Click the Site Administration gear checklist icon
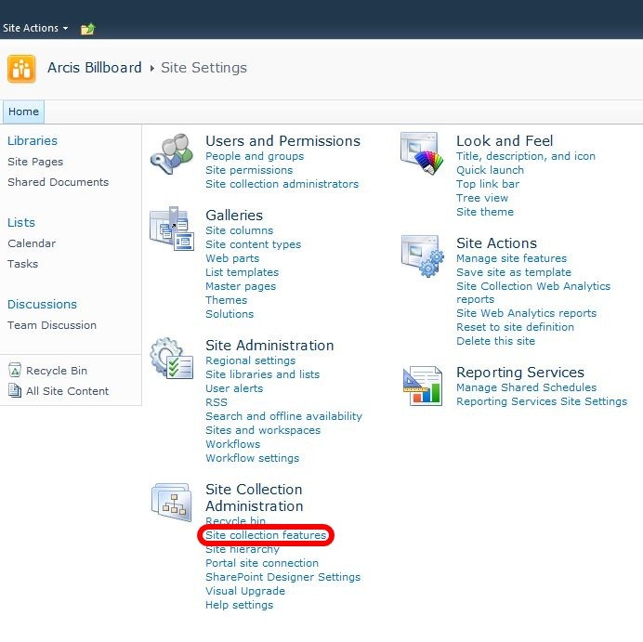The width and height of the screenshot is (643, 642). point(171,359)
